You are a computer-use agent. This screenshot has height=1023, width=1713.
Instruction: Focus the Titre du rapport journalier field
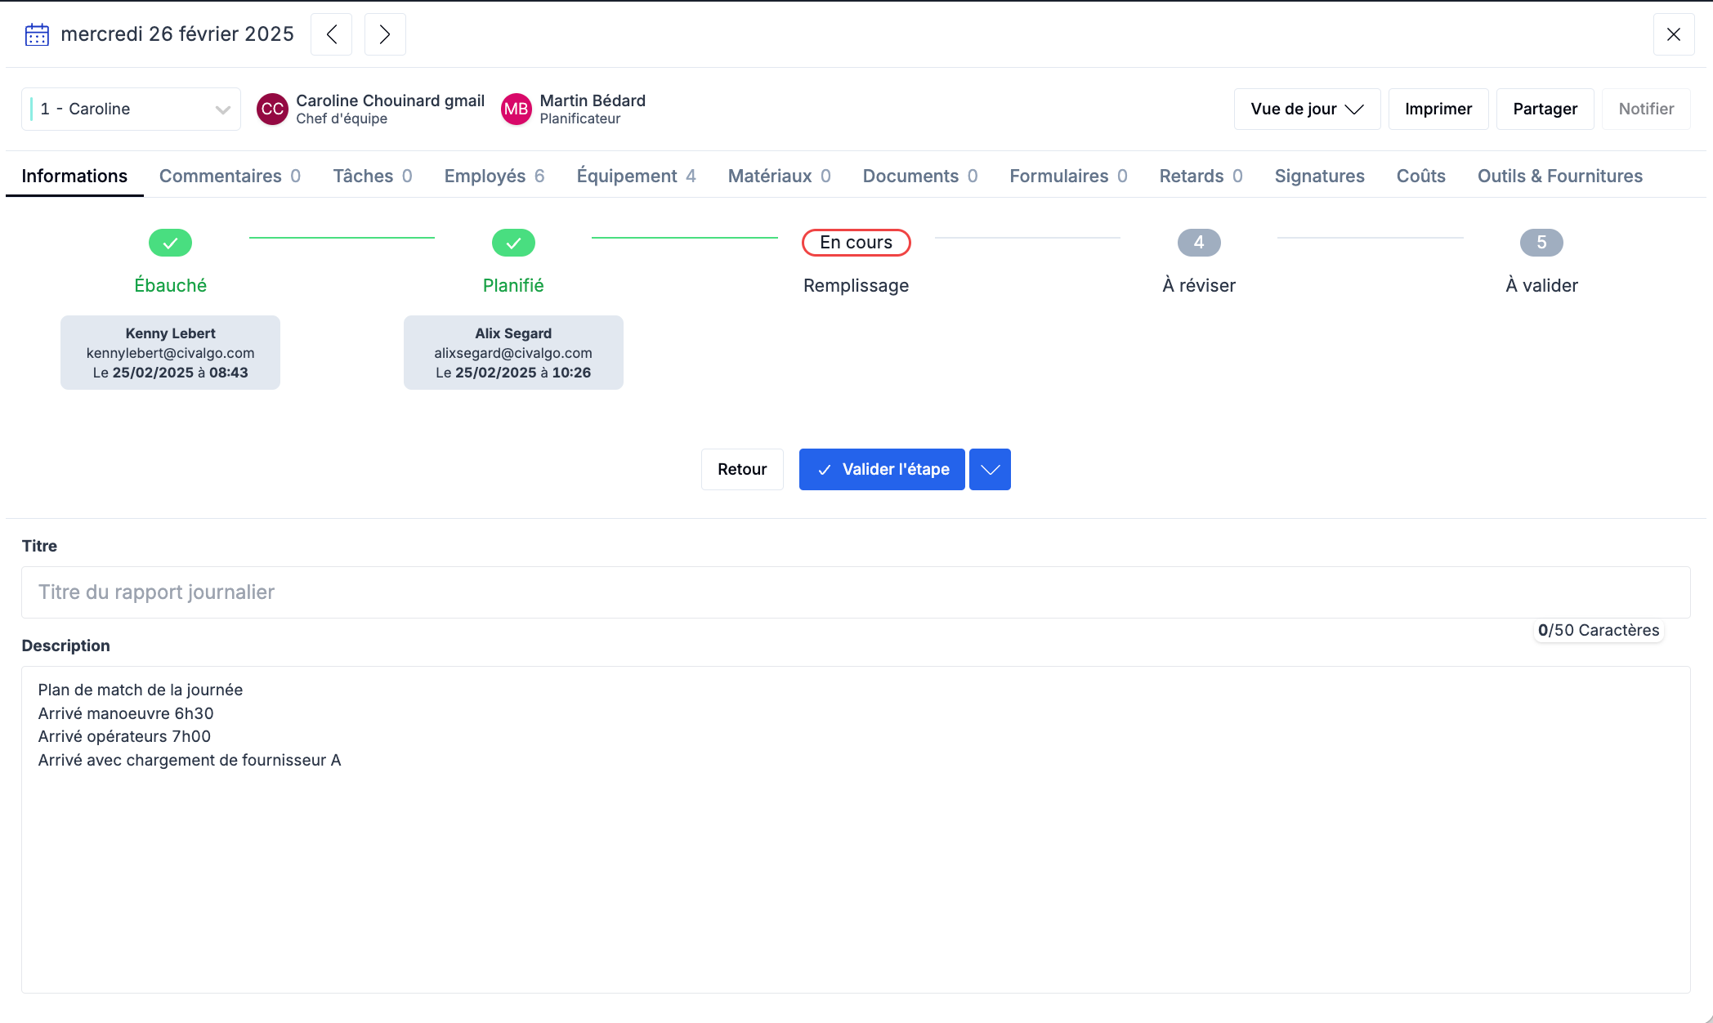pyautogui.click(x=855, y=592)
